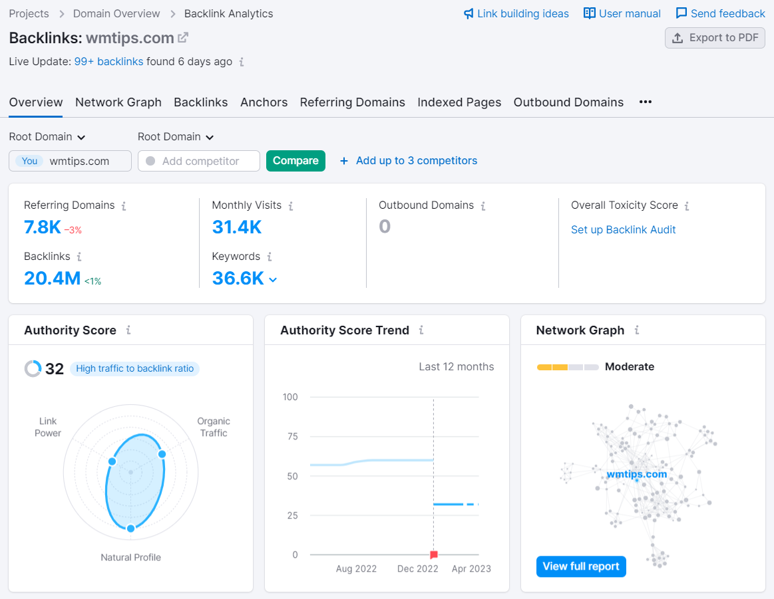Click the Link building ideas icon
This screenshot has height=599, width=774.
pos(470,13)
